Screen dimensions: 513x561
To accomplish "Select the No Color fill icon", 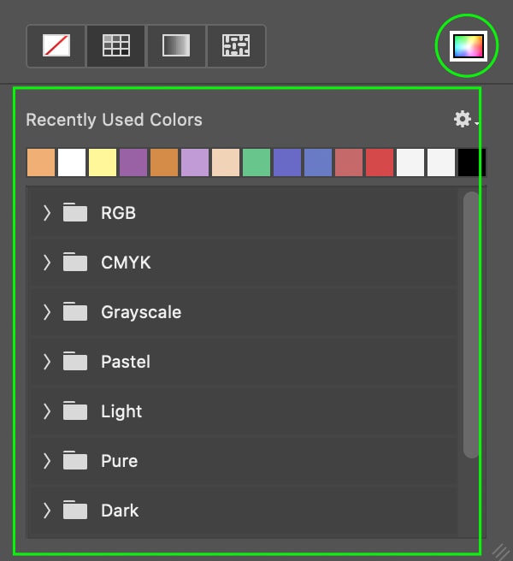I will pyautogui.click(x=56, y=45).
